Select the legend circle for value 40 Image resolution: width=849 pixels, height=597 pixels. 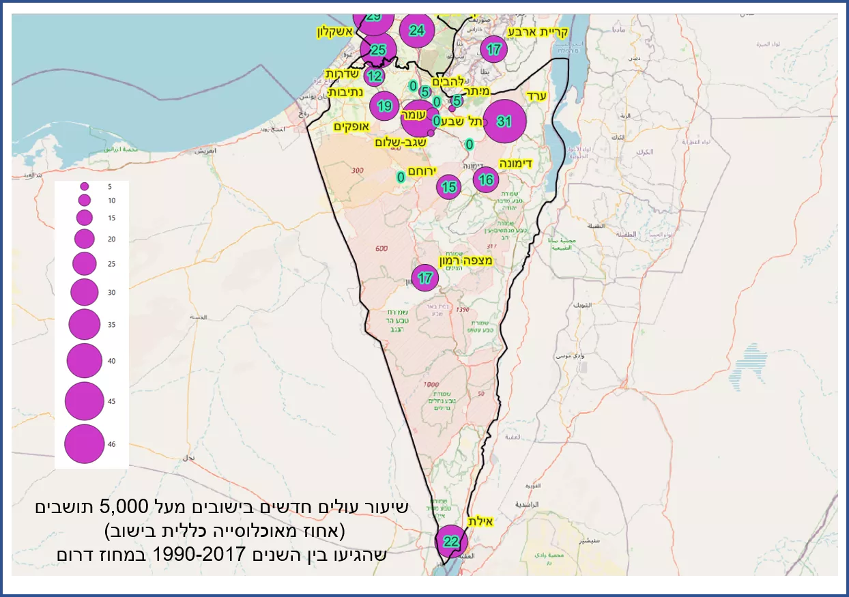(85, 360)
